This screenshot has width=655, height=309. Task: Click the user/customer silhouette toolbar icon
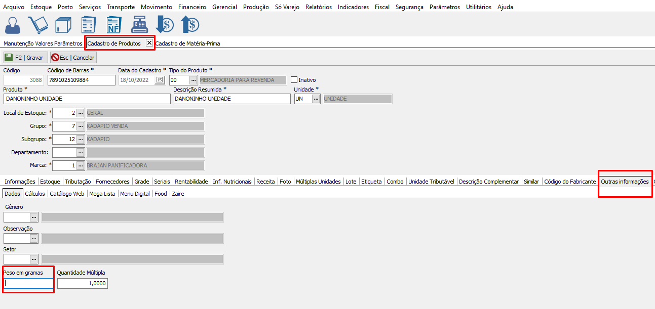coord(13,25)
